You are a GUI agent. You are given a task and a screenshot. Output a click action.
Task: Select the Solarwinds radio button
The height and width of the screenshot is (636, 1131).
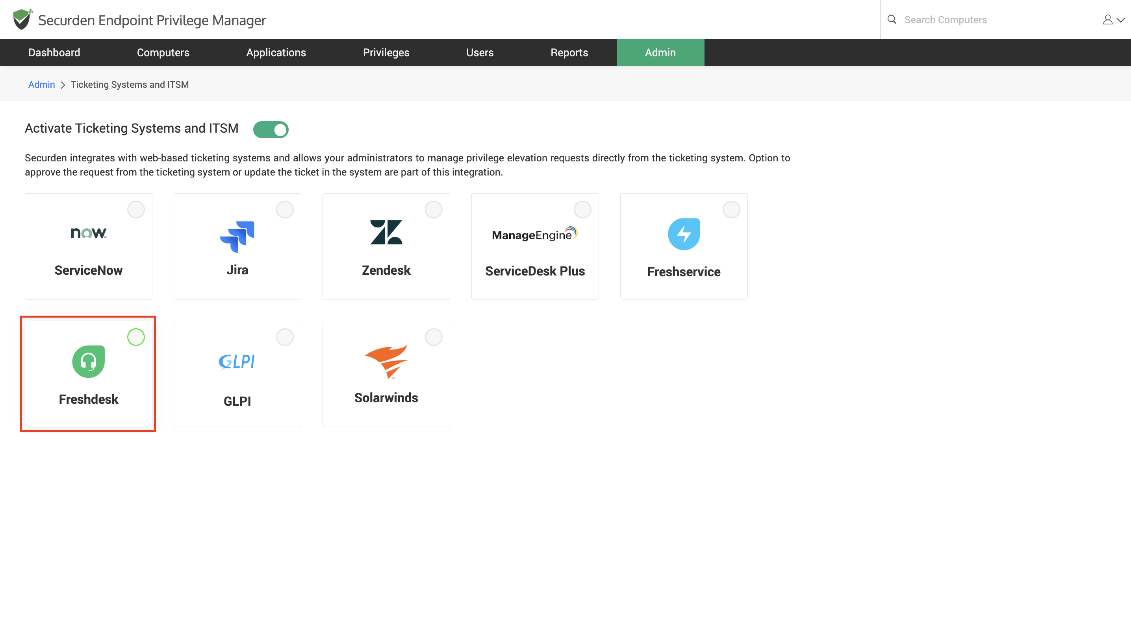(x=433, y=337)
